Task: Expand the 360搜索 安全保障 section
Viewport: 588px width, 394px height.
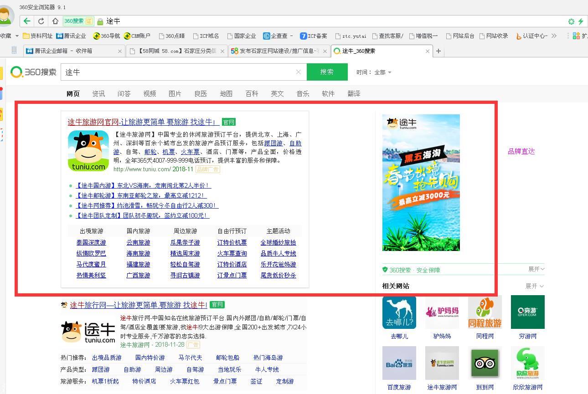Action: (x=536, y=269)
